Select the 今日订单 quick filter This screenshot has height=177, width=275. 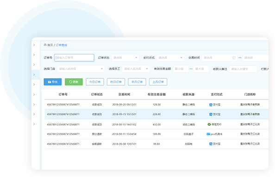(x=95, y=82)
